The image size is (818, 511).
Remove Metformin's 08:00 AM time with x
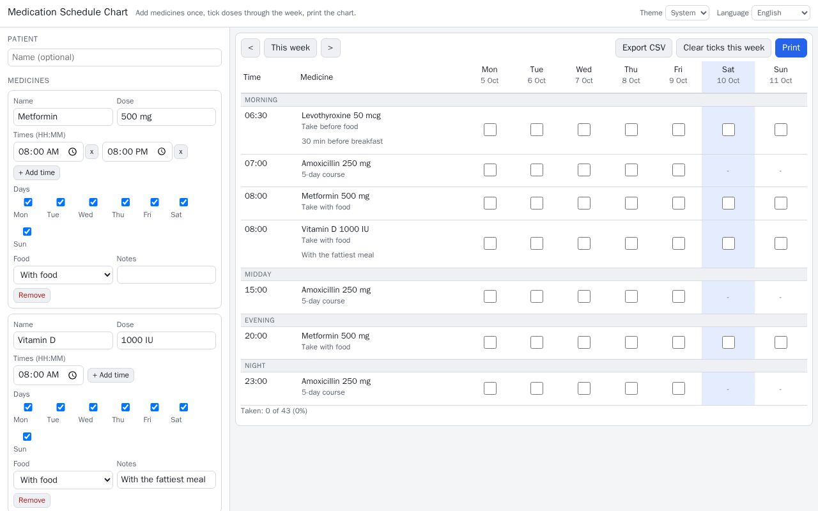tap(92, 151)
